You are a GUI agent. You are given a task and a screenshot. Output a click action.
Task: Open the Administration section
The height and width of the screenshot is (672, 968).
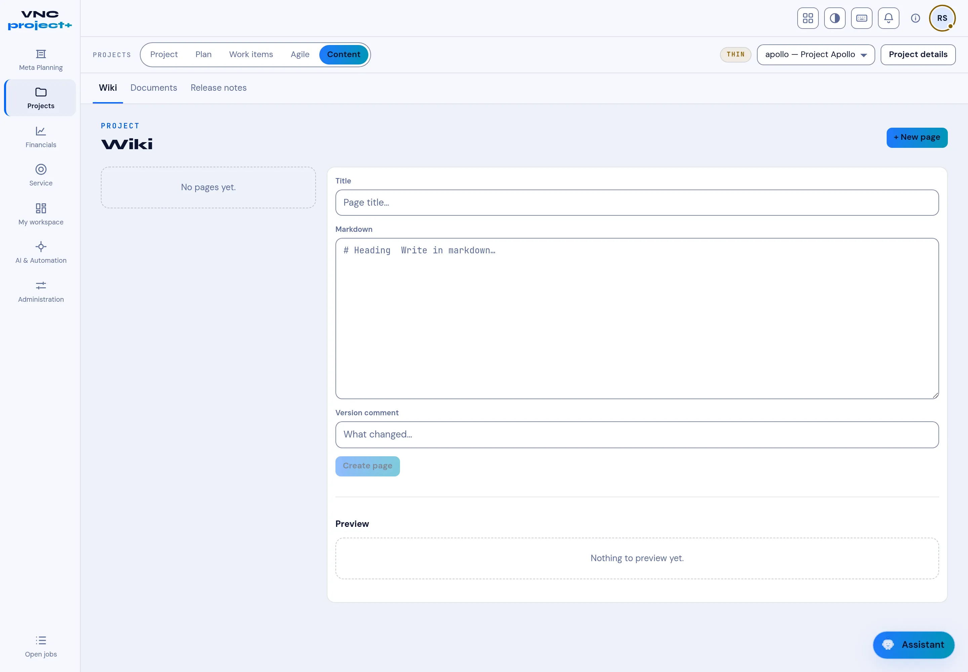point(40,291)
